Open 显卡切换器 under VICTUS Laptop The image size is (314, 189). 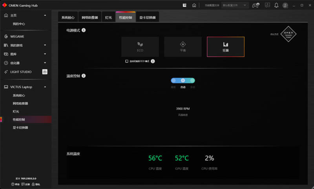click(20, 127)
